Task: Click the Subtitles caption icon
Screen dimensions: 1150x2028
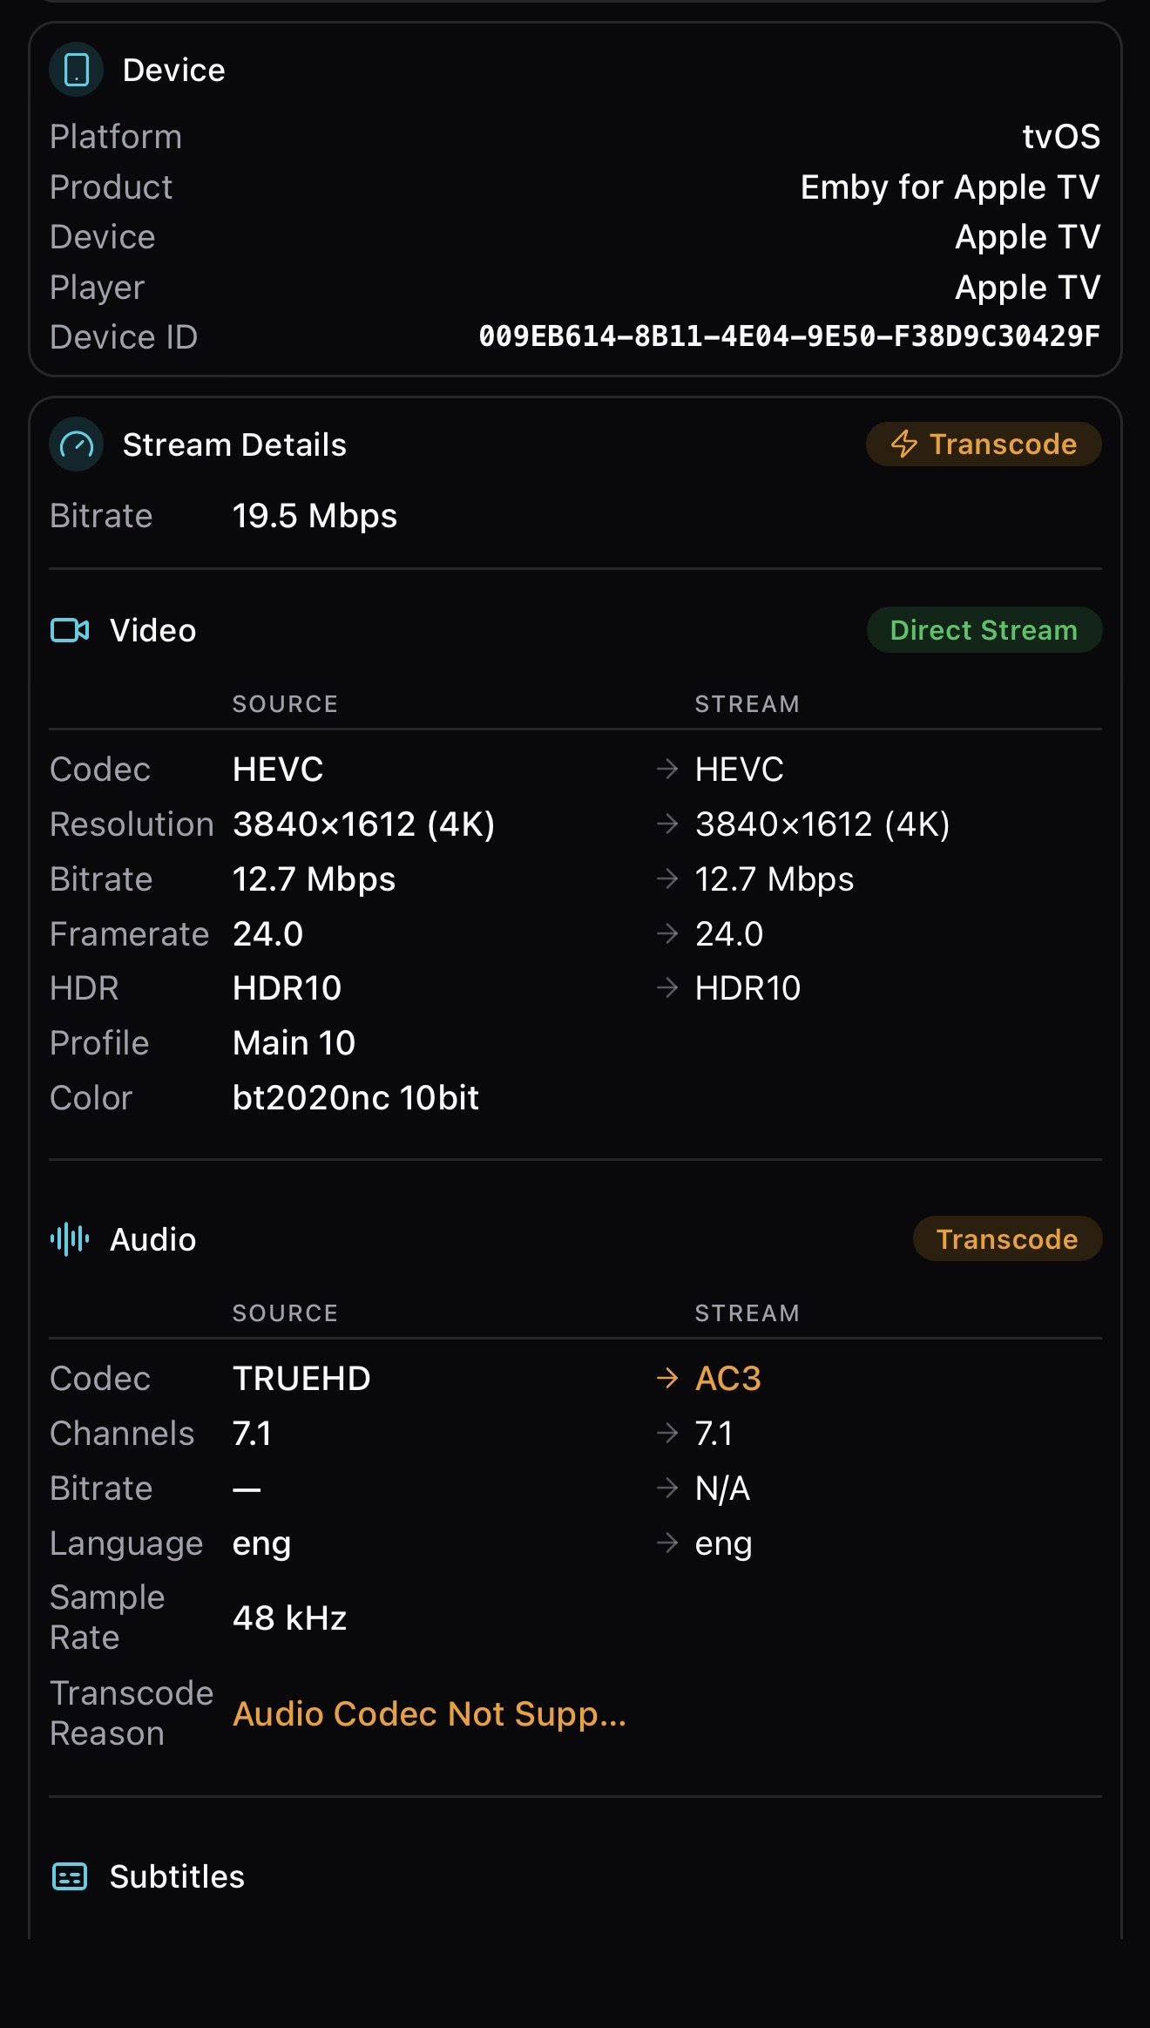Action: pos(70,1875)
